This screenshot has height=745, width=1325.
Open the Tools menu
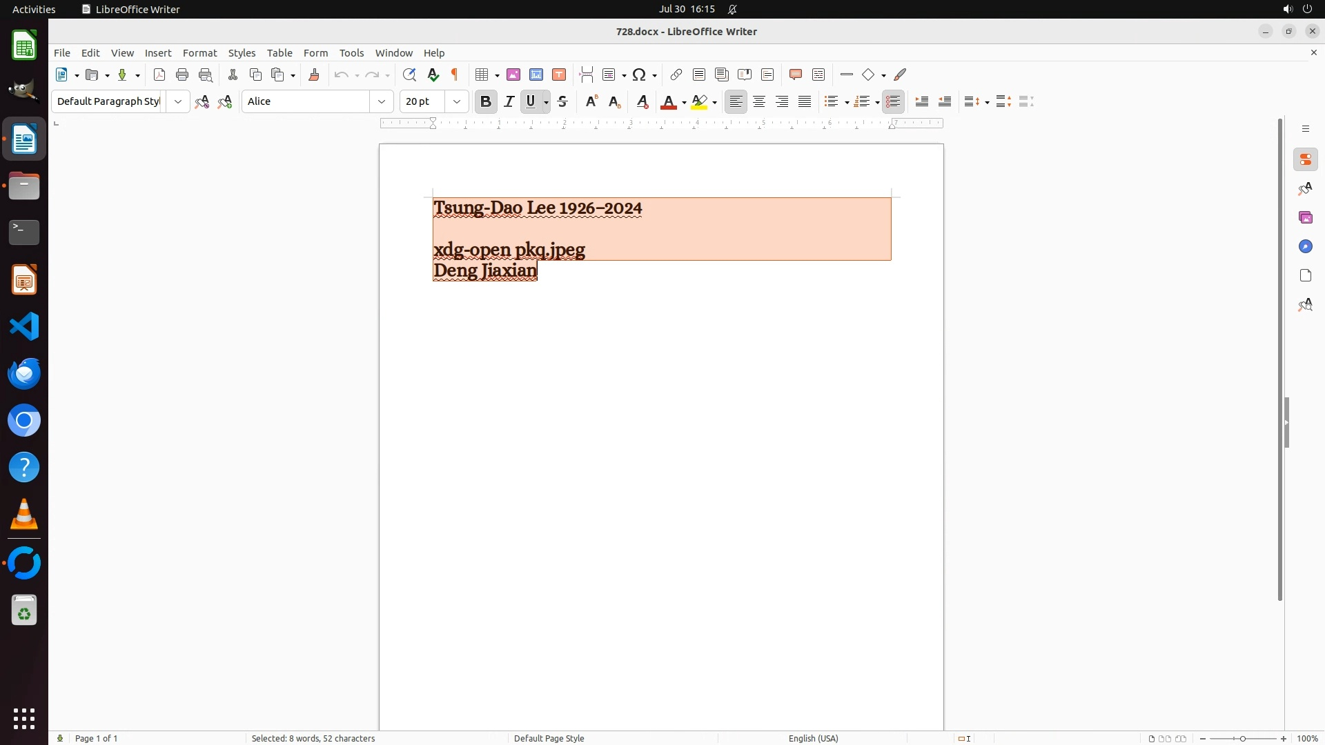(351, 53)
